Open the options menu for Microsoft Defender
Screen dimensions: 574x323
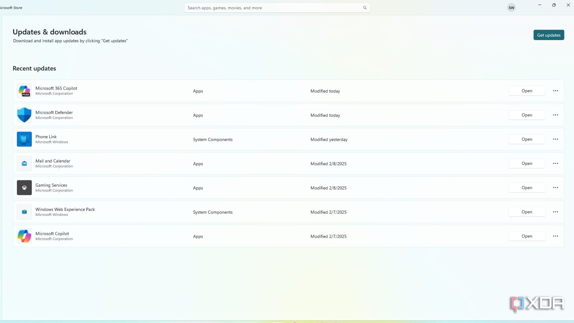coord(555,115)
